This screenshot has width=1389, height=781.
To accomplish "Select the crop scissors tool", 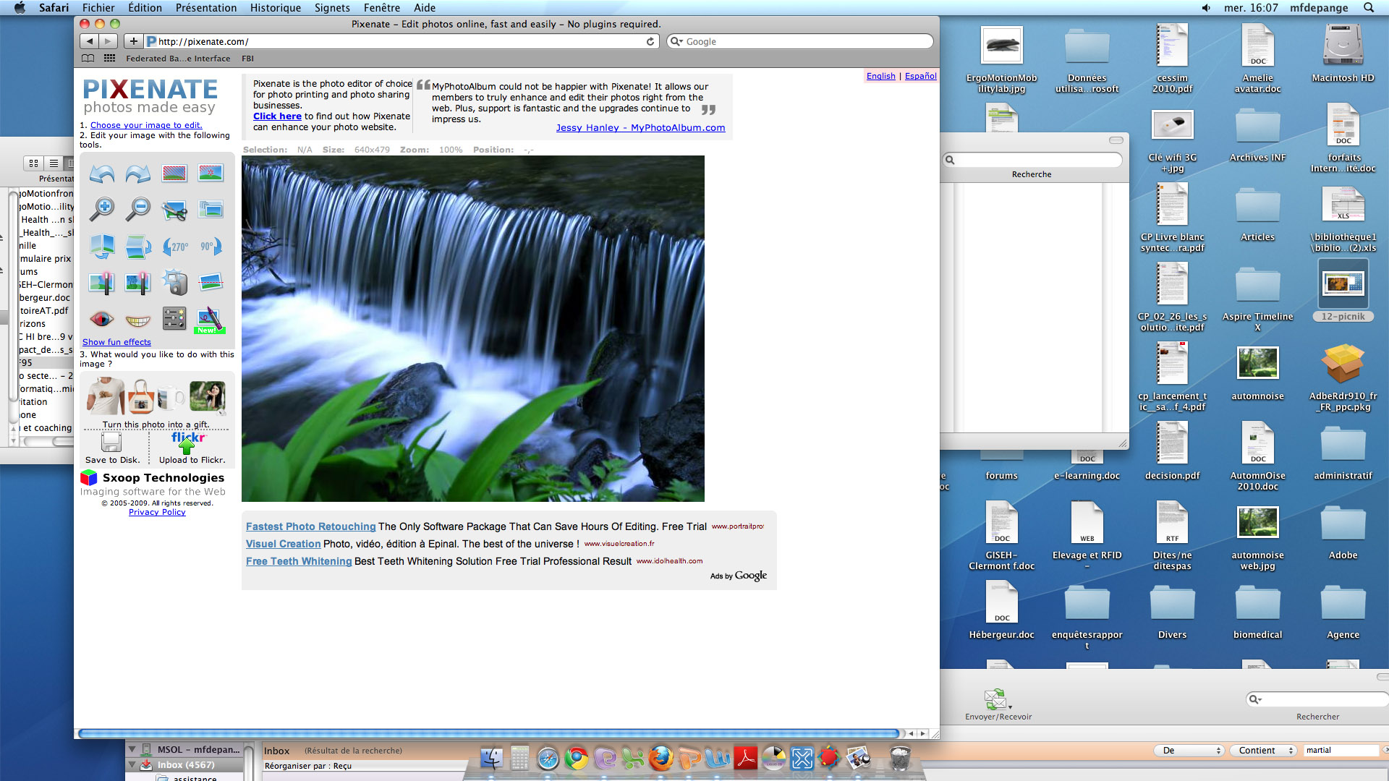I will click(x=174, y=210).
